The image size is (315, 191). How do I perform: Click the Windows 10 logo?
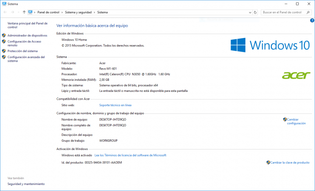tap(270, 45)
